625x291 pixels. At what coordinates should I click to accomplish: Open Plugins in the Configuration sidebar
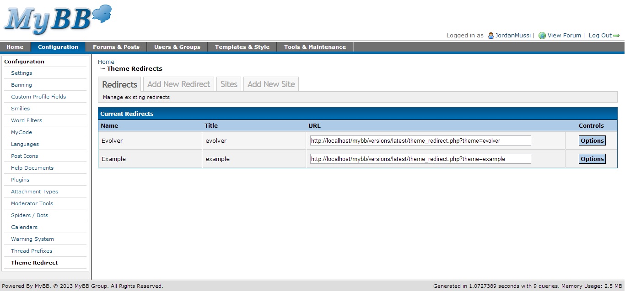pyautogui.click(x=20, y=180)
